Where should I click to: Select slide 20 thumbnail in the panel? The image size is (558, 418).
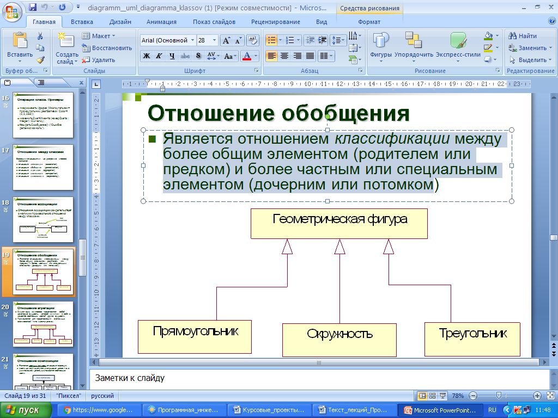pos(43,325)
